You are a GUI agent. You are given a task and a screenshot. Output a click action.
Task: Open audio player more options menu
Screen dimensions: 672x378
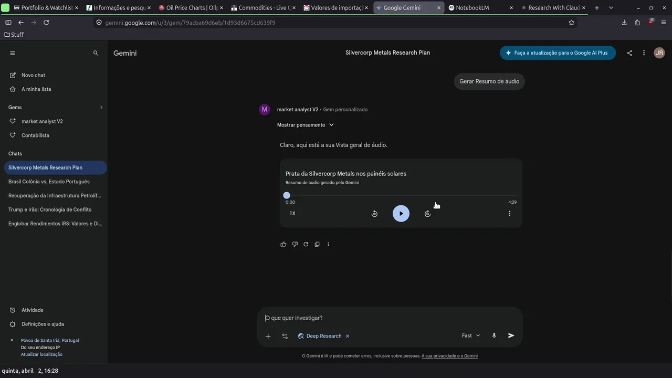509,214
